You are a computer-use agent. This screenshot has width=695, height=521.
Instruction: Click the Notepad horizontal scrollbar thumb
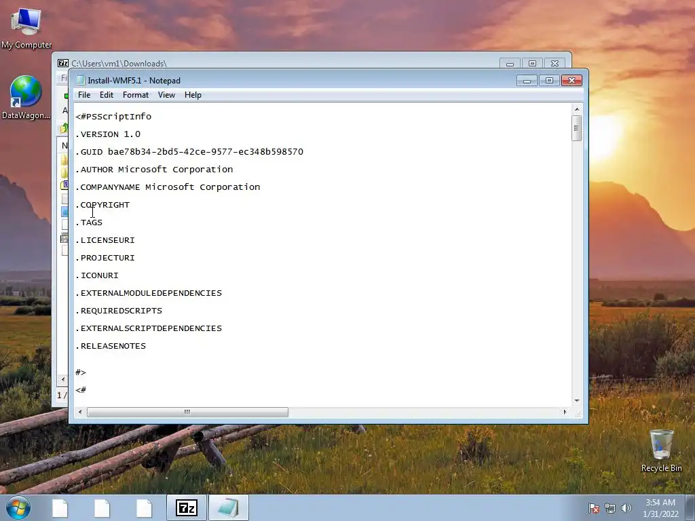(187, 412)
